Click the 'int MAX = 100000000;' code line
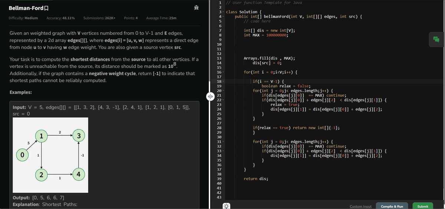Image resolution: width=445 pixels, height=209 pixels. tap(266, 35)
